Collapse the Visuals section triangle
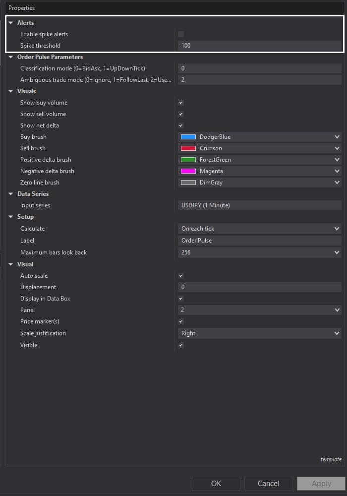The width and height of the screenshot is (347, 496). coord(11,91)
